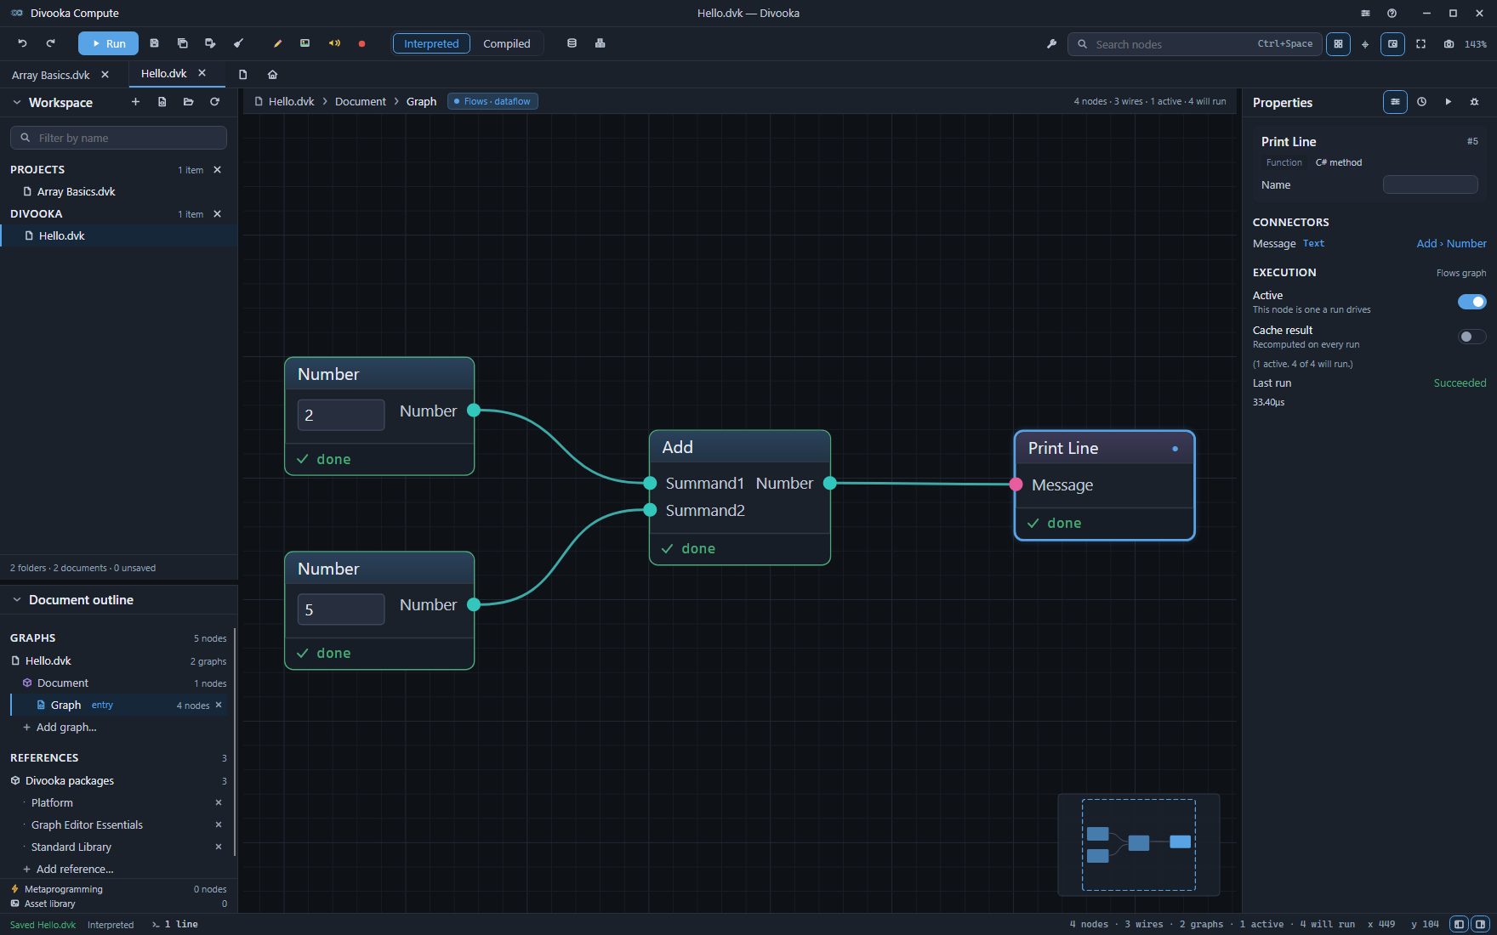Collapse the Workspace panel

[16, 102]
